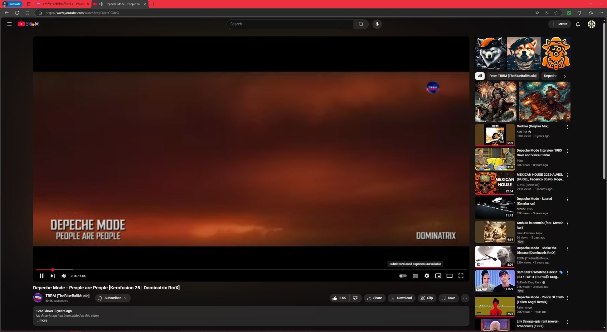
Task: Open the KMFDM channel name
Action: pos(522,132)
